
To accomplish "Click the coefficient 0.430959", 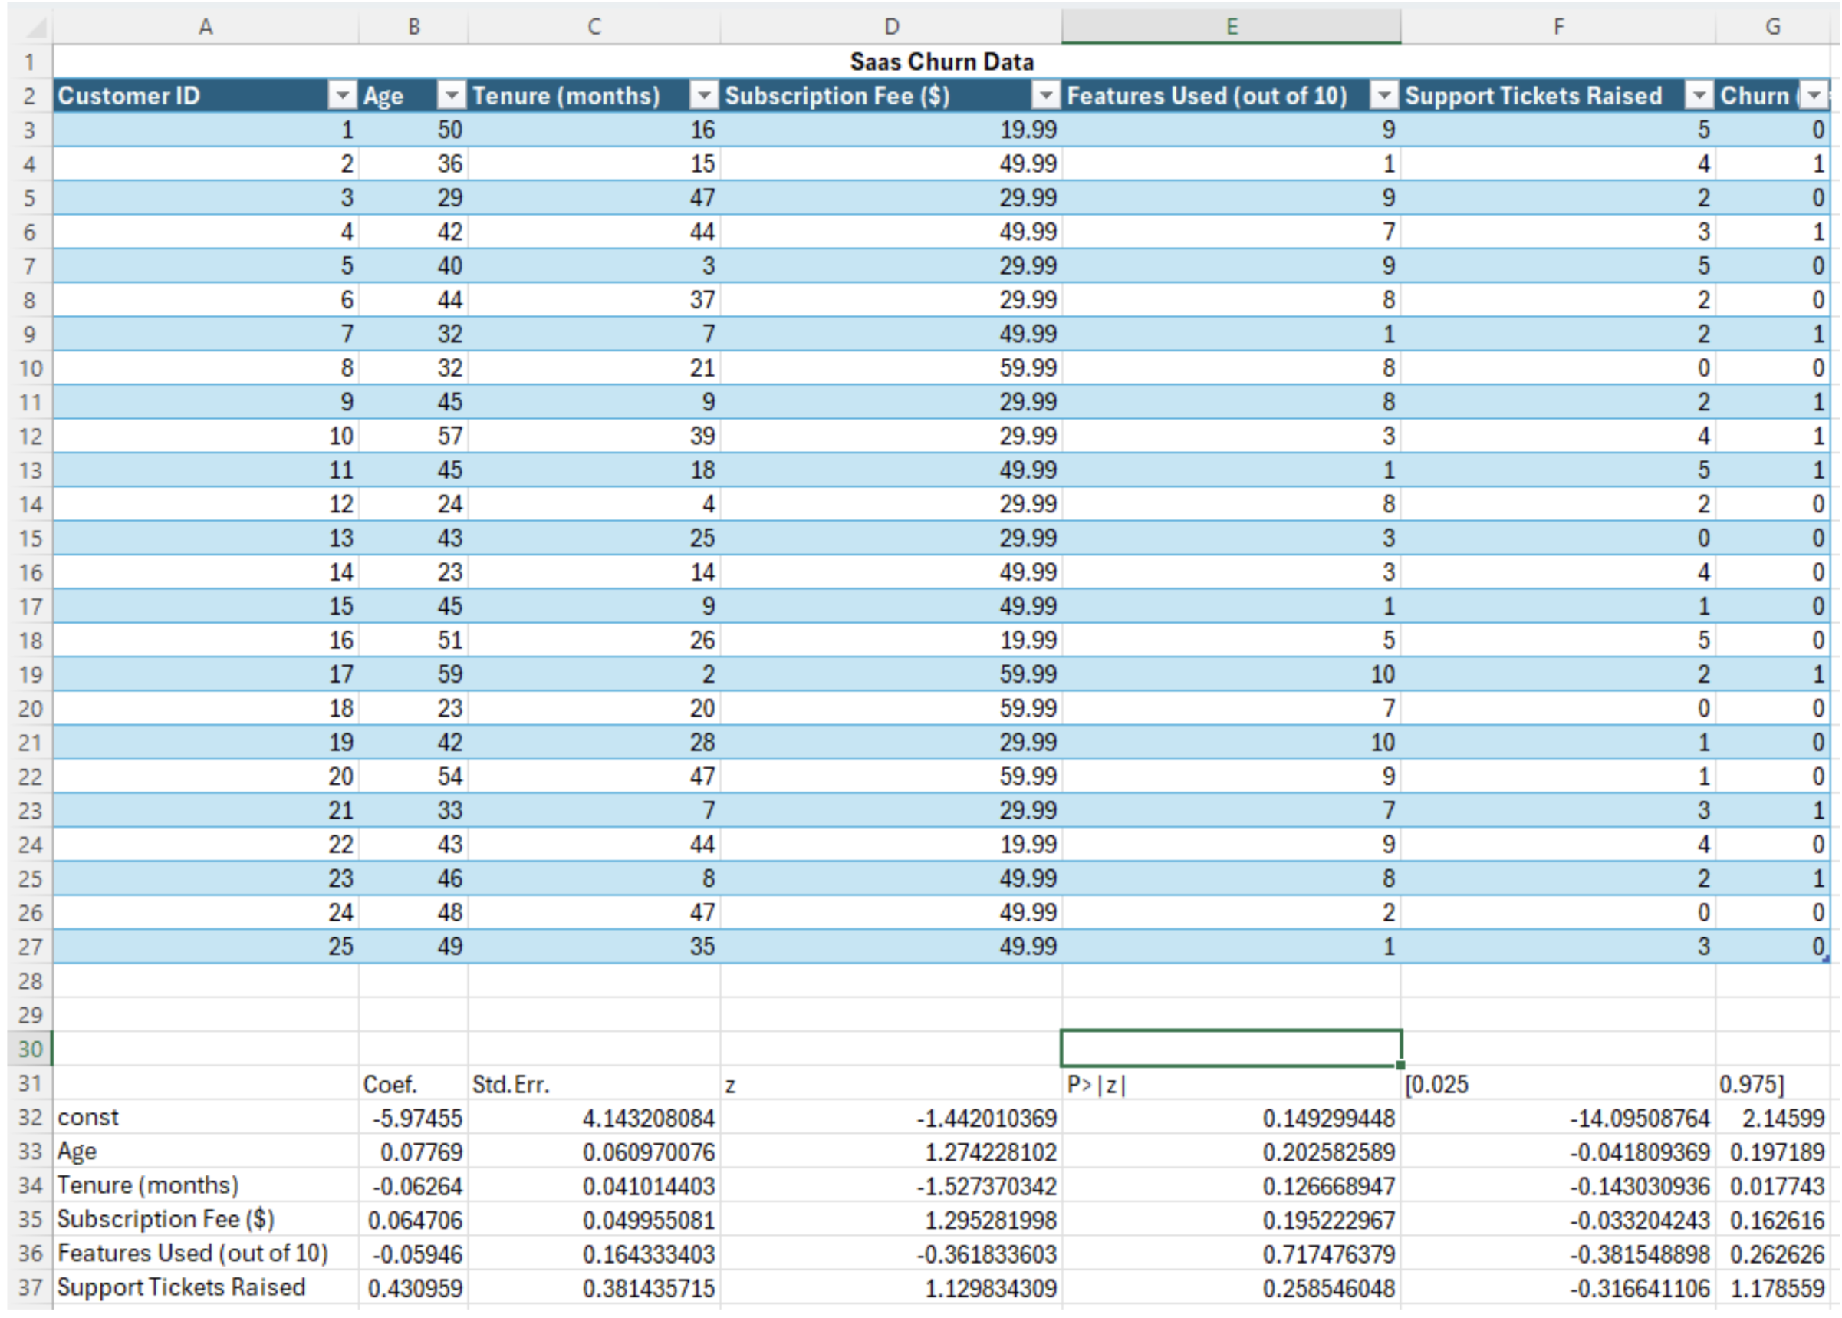I will [413, 1288].
